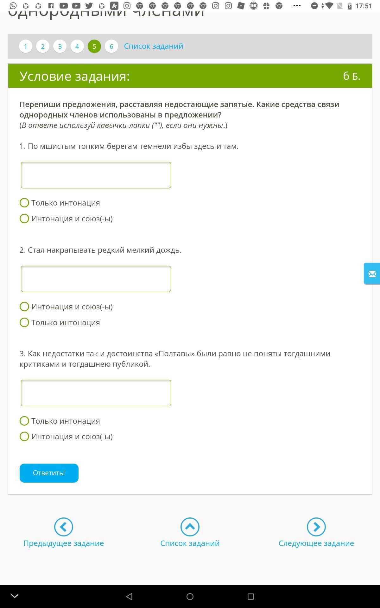Choose "Только интонация" under the rain sentence
Viewport: 380px width, 608px height.
[x=24, y=322]
